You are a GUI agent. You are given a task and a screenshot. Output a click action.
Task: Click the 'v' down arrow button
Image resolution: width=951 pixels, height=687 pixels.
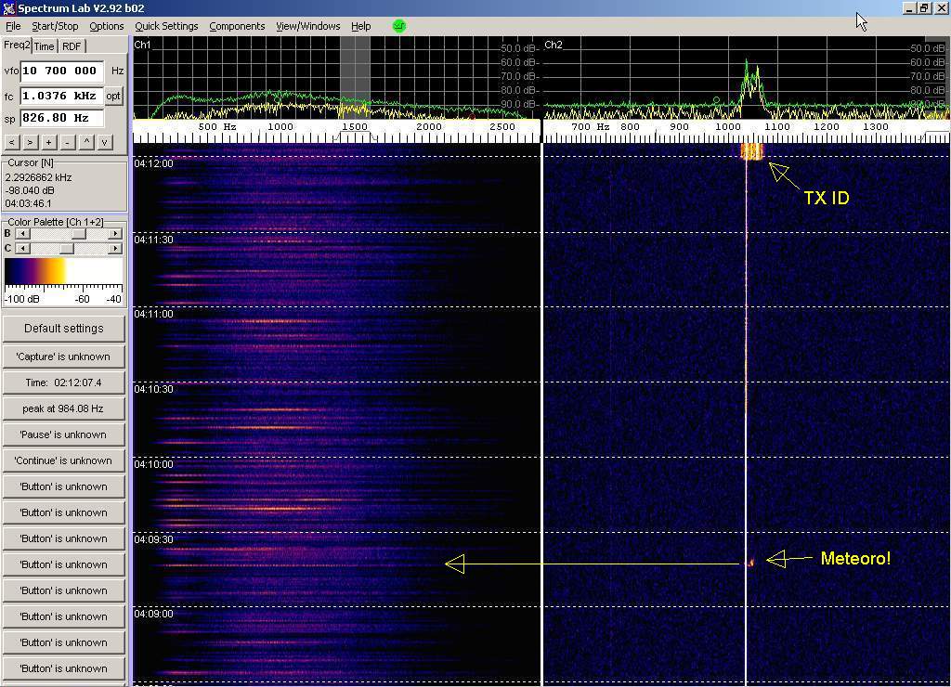(x=105, y=142)
